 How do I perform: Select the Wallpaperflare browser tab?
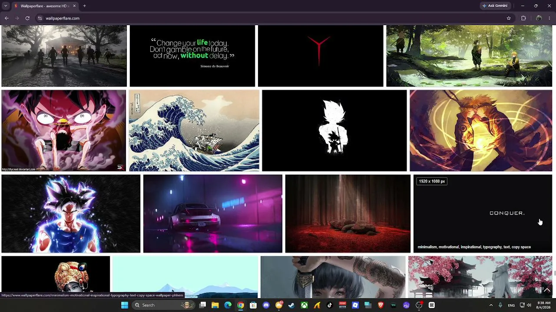pyautogui.click(x=45, y=6)
